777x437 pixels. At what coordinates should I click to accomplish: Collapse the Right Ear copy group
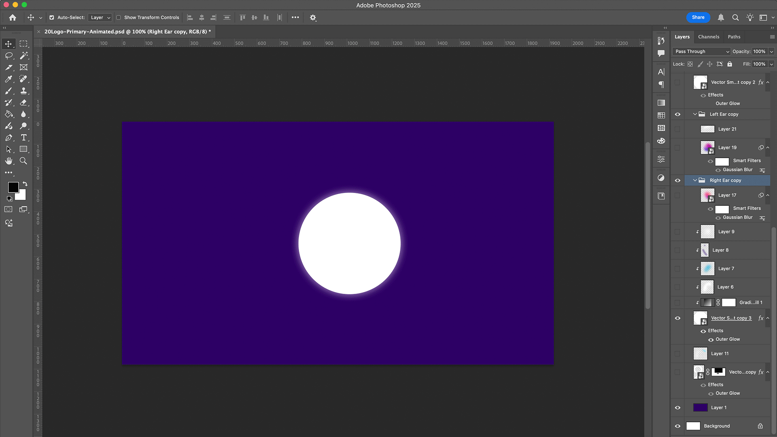[695, 180]
